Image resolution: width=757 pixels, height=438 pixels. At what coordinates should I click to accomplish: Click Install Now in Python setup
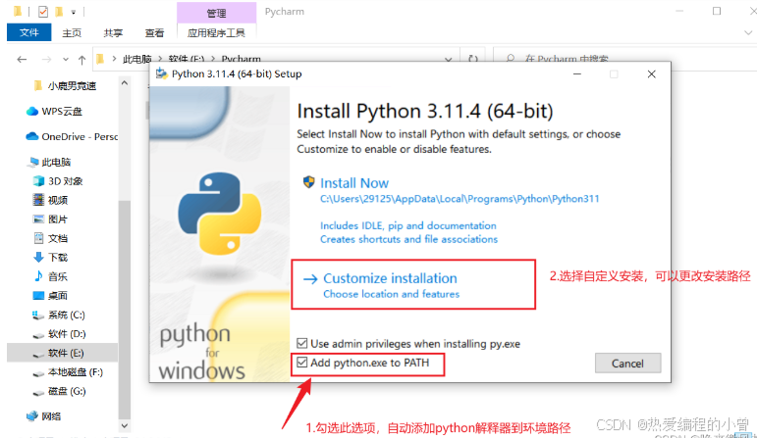(x=354, y=183)
